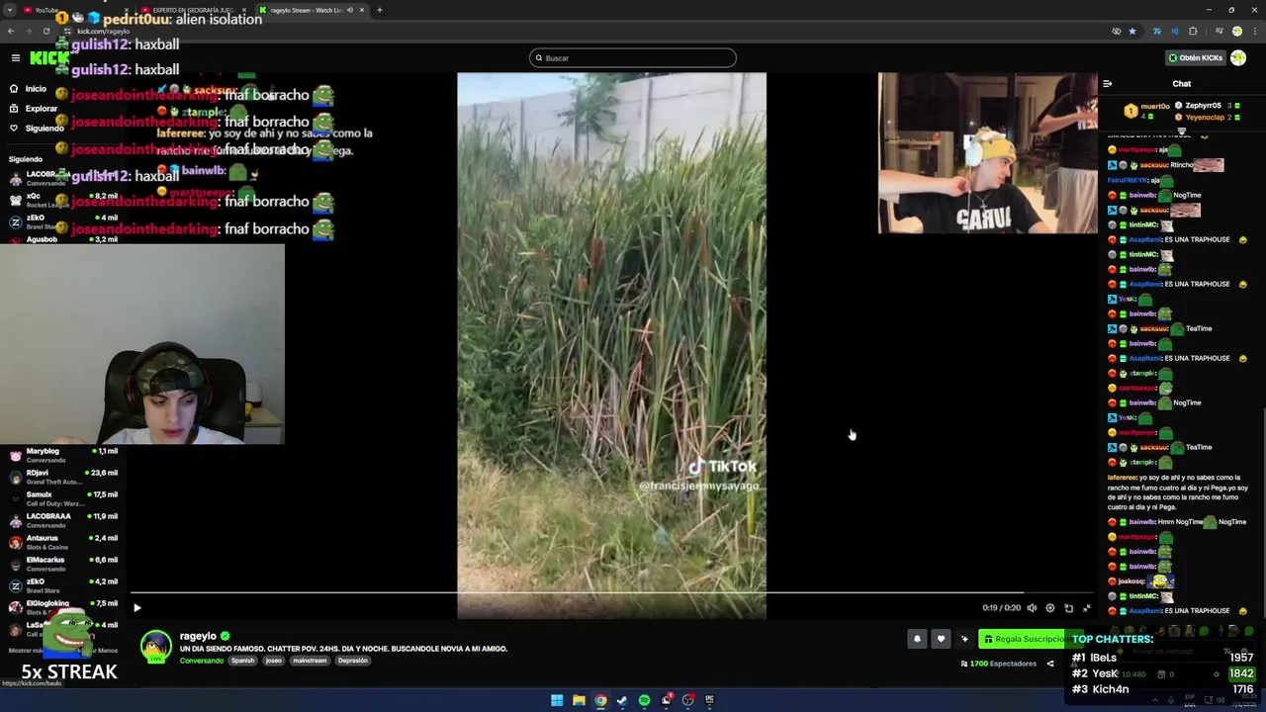Select the Spanish tag

pos(242,661)
